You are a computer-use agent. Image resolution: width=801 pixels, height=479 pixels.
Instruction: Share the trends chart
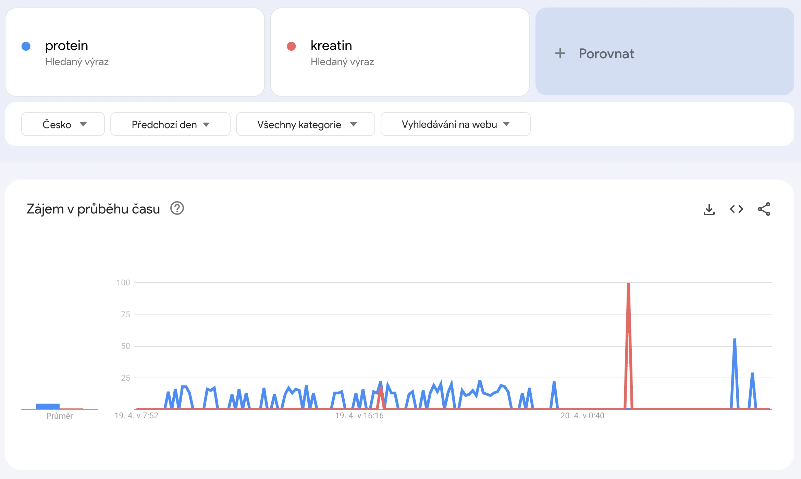[x=763, y=209]
